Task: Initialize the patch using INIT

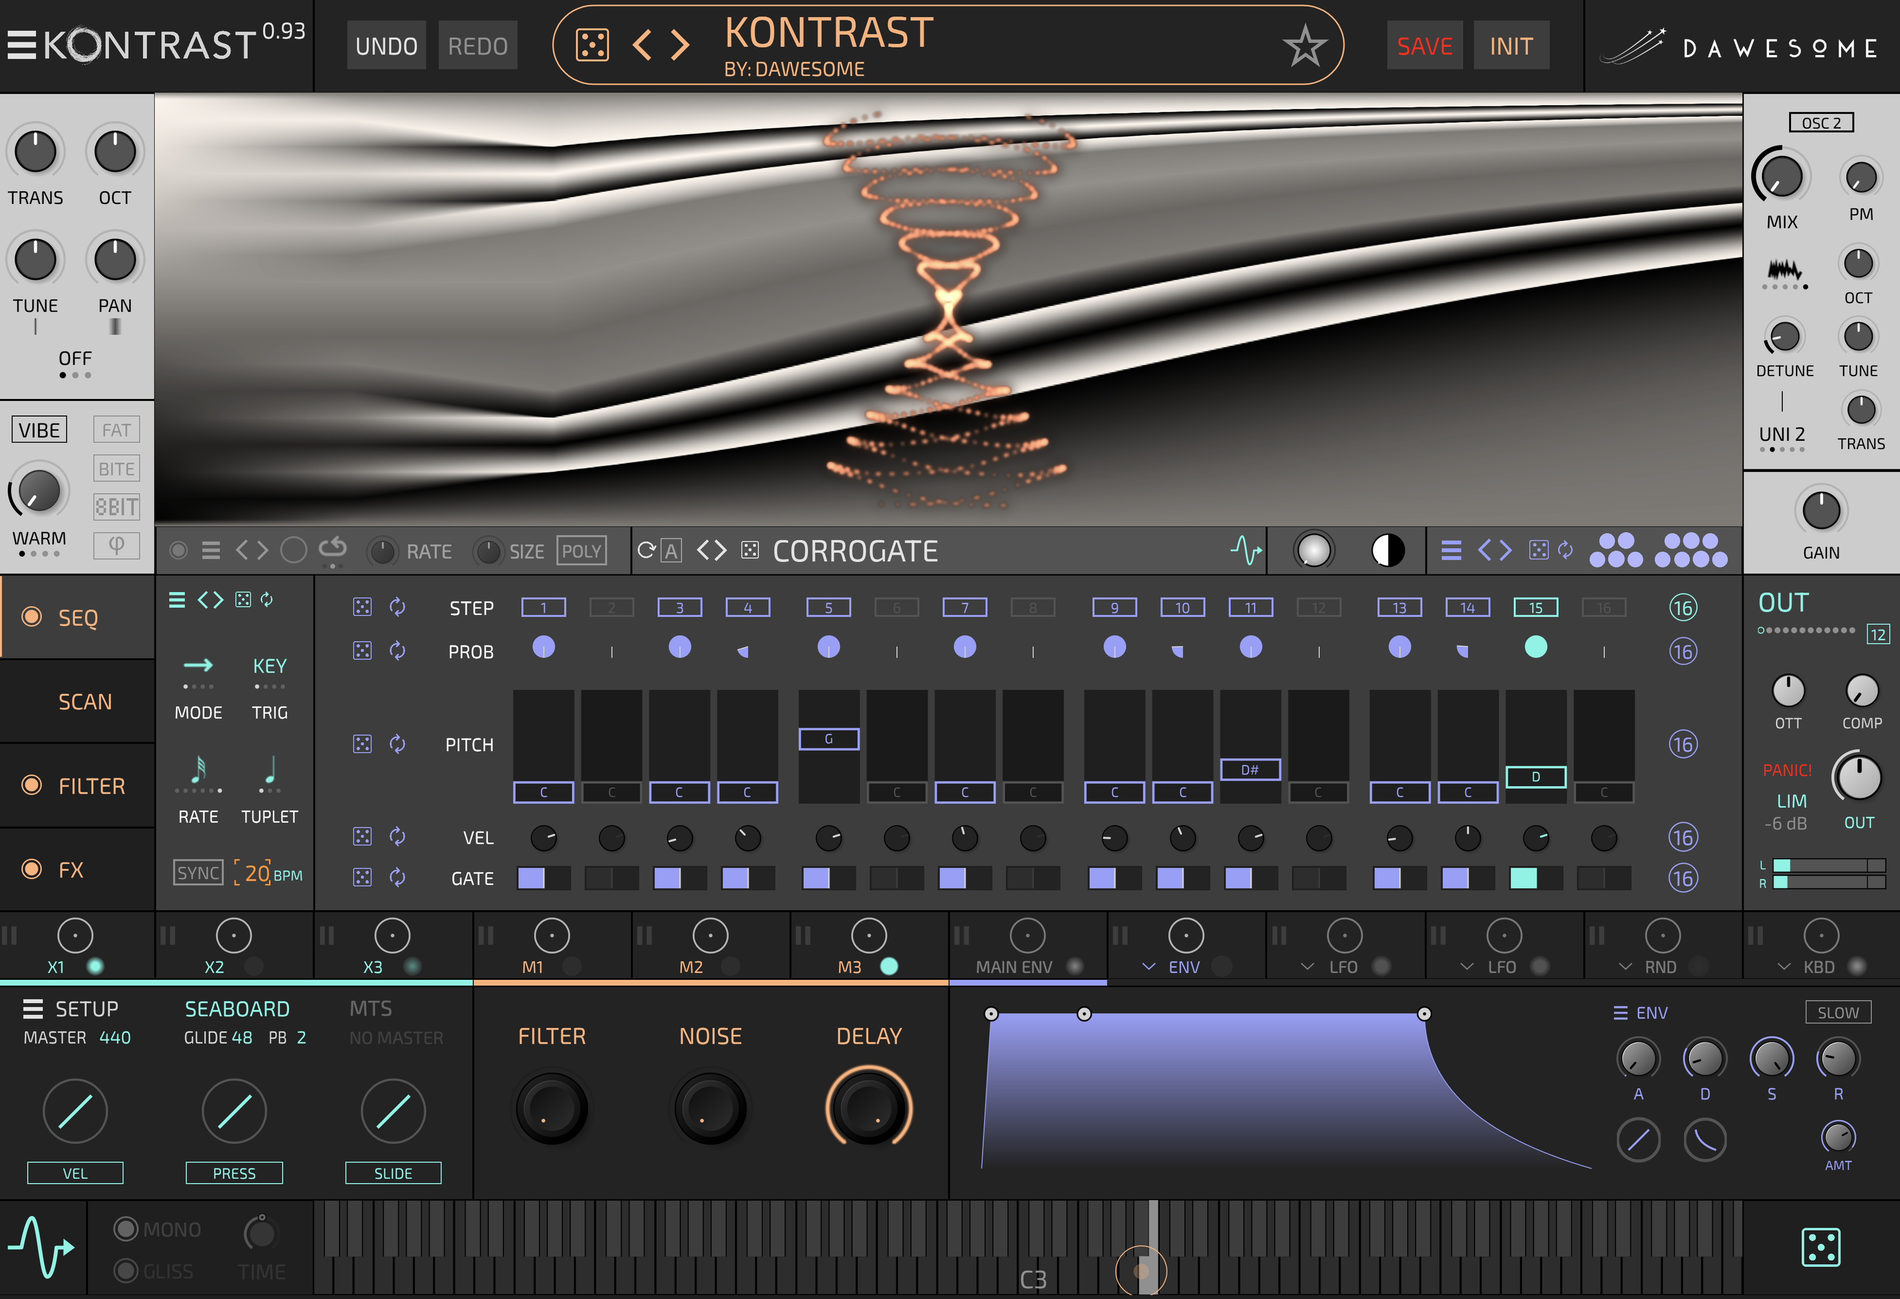Action: (x=1511, y=47)
